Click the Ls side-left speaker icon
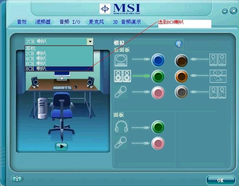This screenshot has height=186, width=239. (x=213, y=93)
